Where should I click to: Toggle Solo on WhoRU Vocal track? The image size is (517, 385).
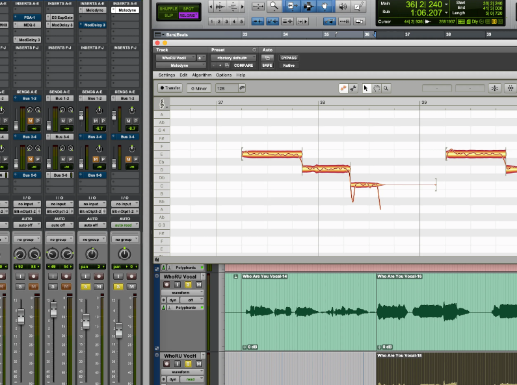click(x=188, y=284)
